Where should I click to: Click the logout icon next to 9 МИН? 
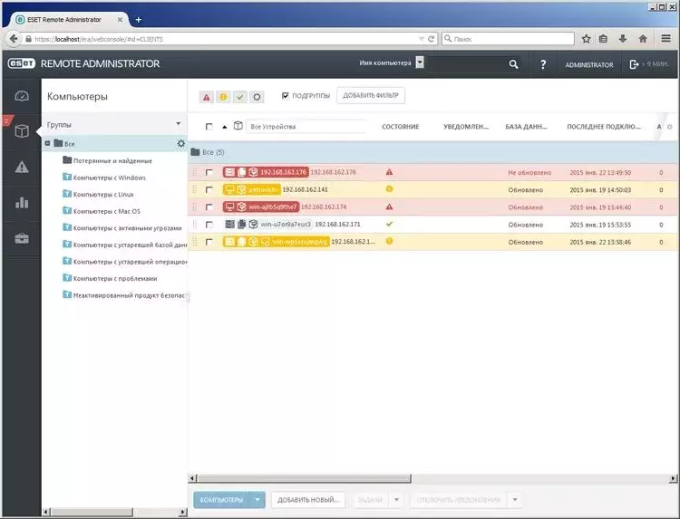[x=634, y=64]
